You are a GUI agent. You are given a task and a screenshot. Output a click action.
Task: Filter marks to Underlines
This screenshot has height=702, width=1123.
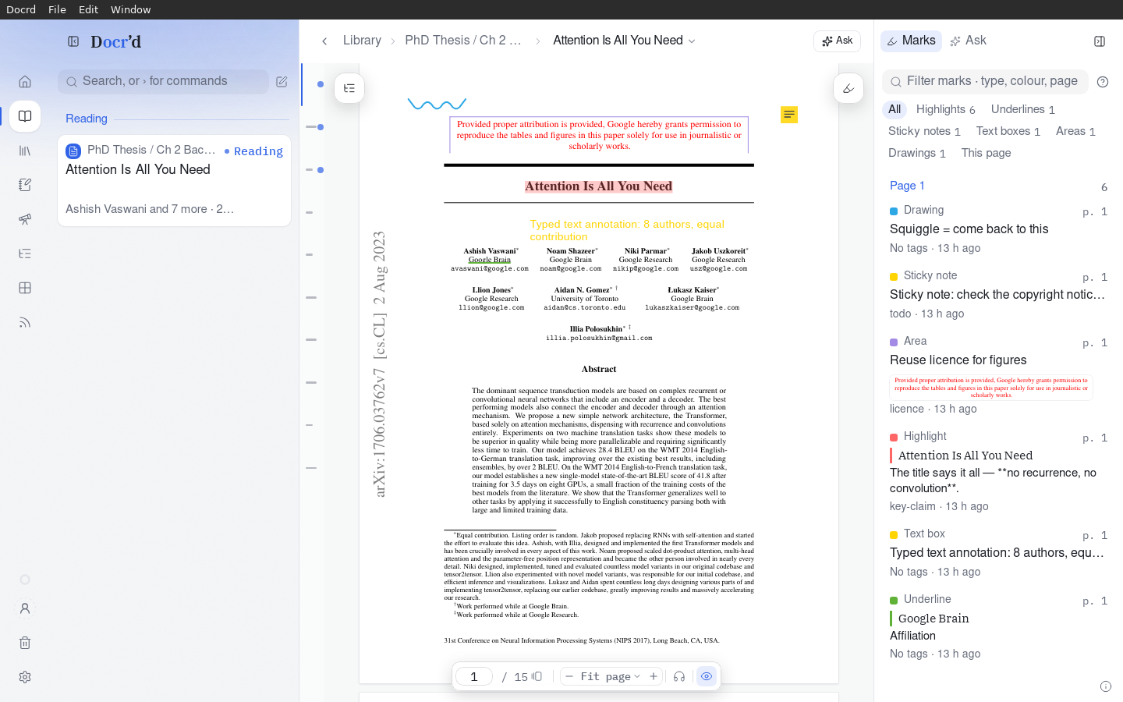click(x=1023, y=109)
